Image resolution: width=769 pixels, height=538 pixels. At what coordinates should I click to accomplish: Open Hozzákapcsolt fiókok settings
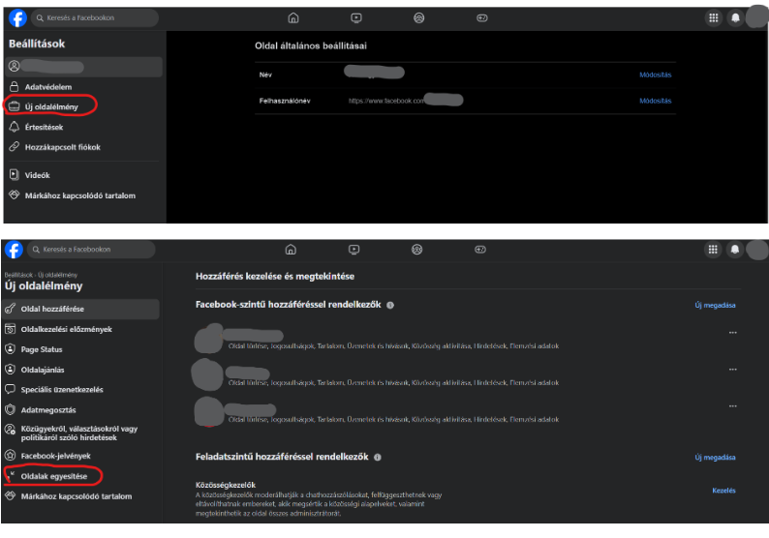tap(83, 147)
